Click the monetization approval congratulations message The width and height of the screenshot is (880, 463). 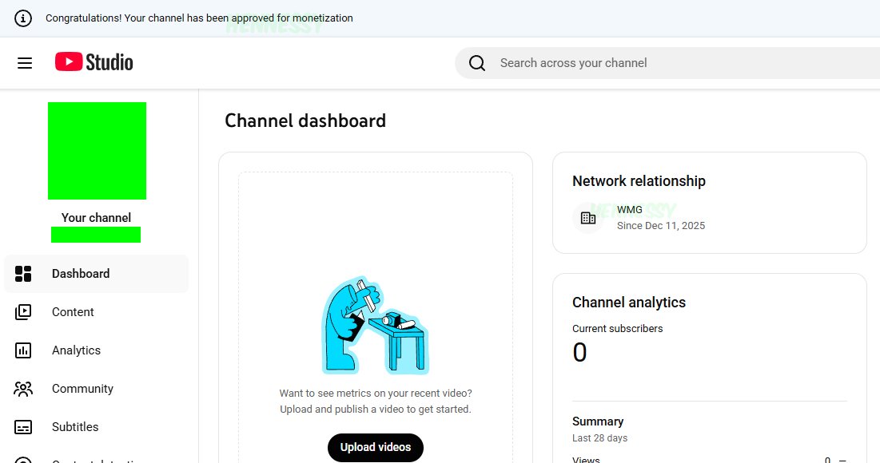point(199,18)
